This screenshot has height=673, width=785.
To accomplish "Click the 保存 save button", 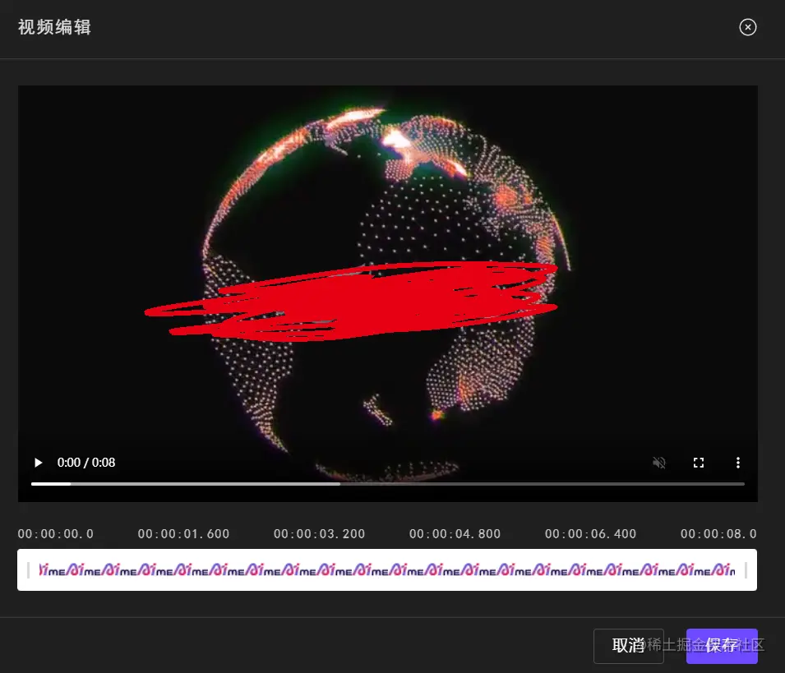I will [x=721, y=647].
